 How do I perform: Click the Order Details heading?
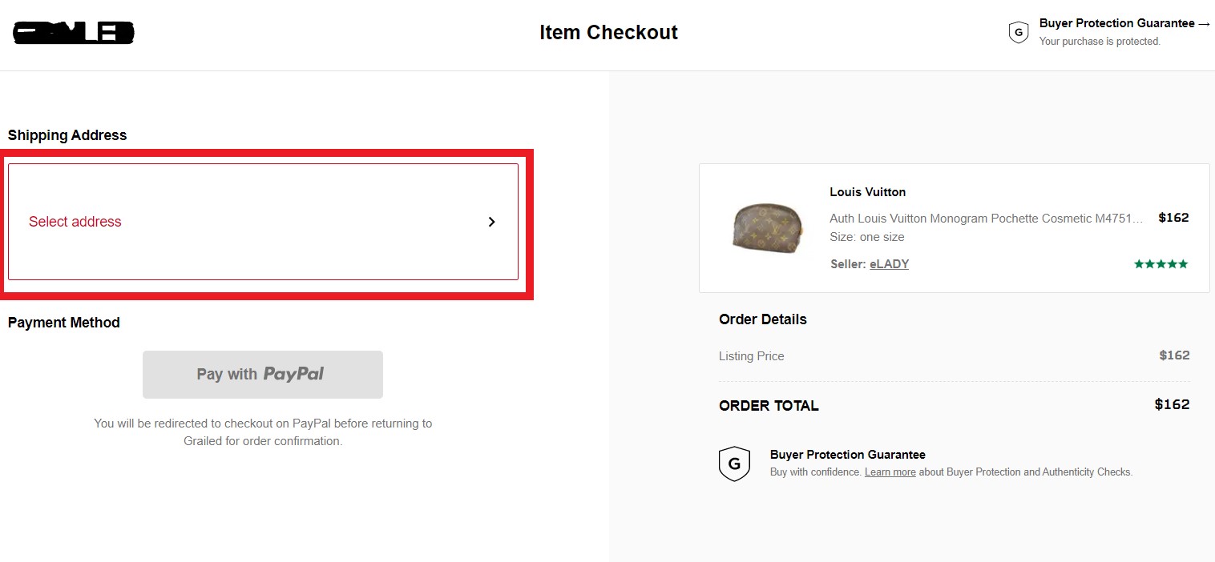[x=762, y=319]
